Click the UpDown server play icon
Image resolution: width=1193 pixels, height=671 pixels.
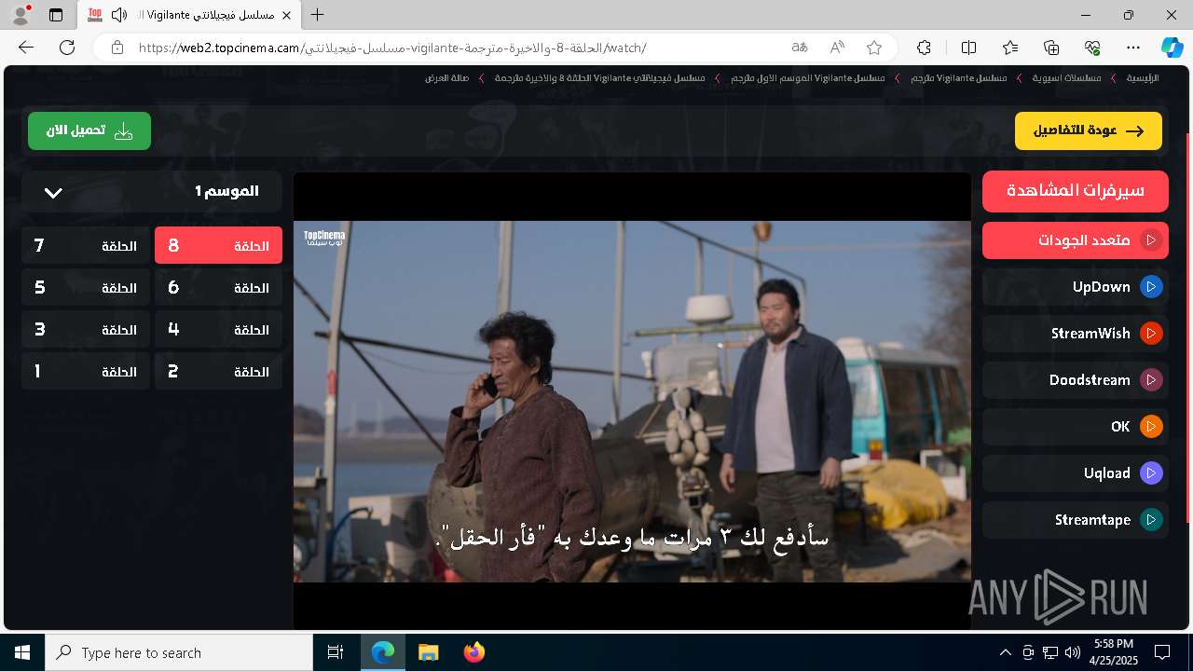click(x=1151, y=287)
